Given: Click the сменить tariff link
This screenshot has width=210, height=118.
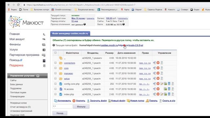Looking at the screenshot, I should coord(91,18).
